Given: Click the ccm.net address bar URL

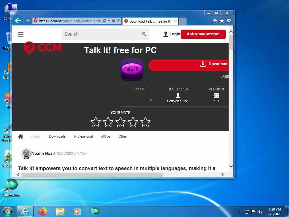Looking at the screenshot, I should (70, 21).
